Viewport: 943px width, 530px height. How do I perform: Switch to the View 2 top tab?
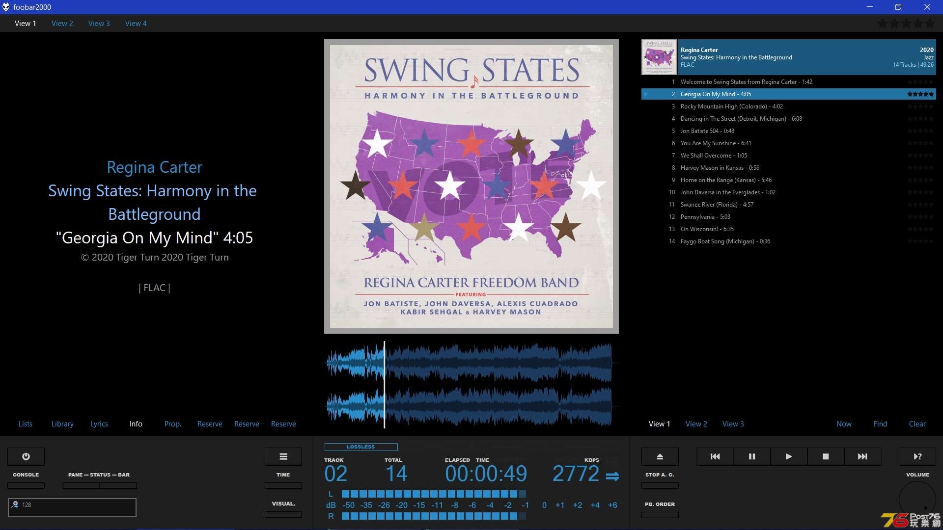(x=62, y=24)
